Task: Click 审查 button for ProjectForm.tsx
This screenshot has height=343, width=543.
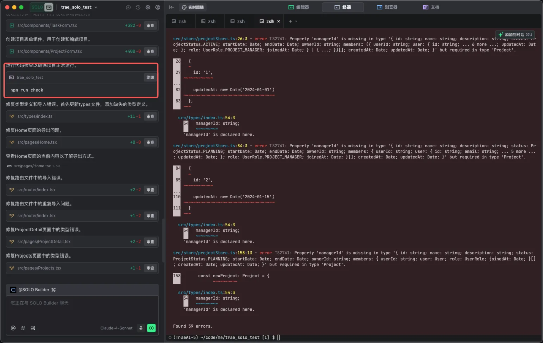Action: pos(150,51)
